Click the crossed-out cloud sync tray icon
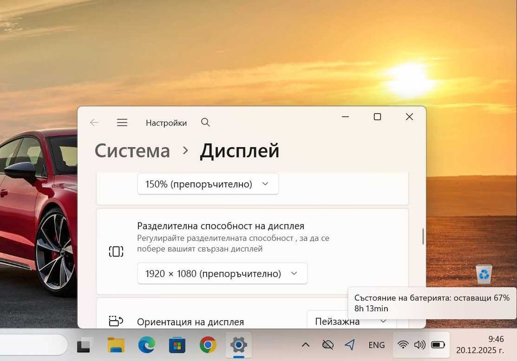This screenshot has width=517, height=361. click(328, 345)
